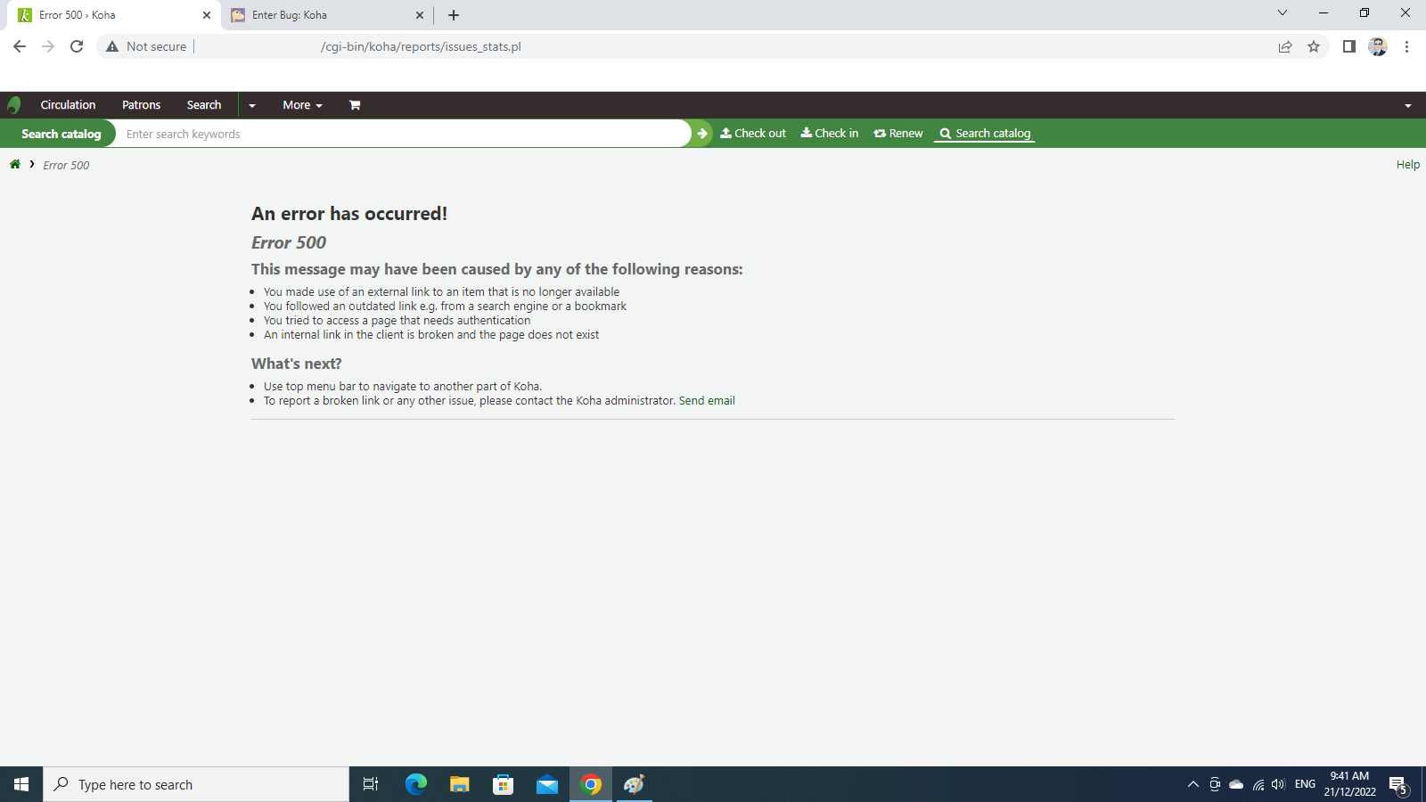Viewport: 1426px width, 802px height.
Task: Go to the Patrons menu item
Action: tap(141, 105)
